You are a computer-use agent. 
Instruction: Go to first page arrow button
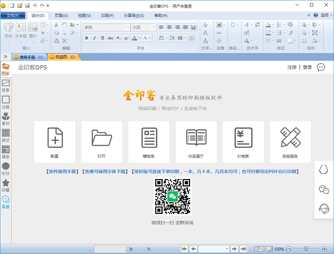pyautogui.click(x=184, y=249)
